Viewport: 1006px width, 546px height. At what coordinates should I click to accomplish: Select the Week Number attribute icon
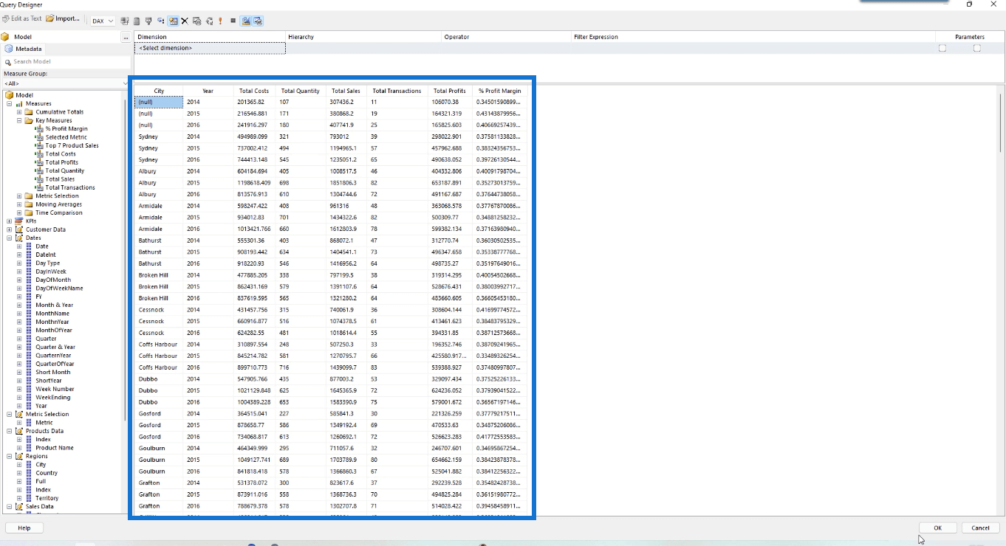pyautogui.click(x=29, y=389)
